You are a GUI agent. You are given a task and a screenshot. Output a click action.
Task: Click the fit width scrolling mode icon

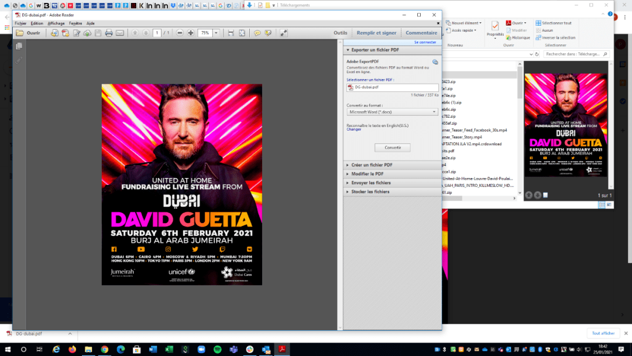coord(231,33)
